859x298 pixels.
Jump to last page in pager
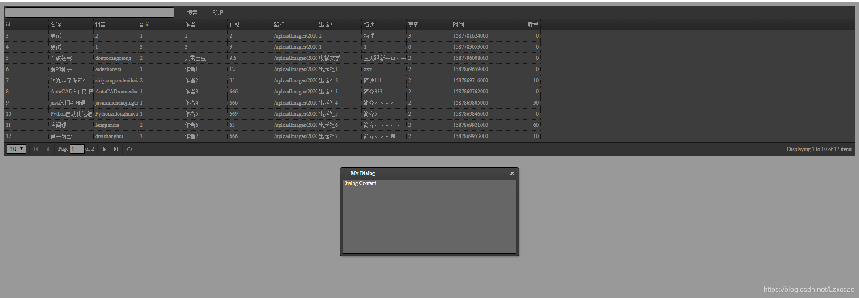pyautogui.click(x=116, y=149)
